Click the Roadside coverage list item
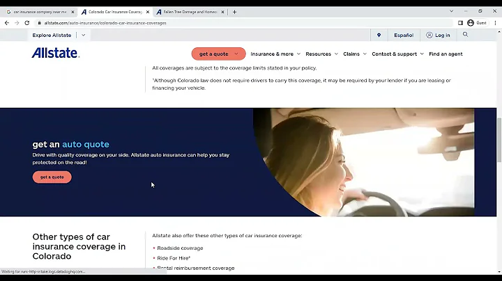The image size is (502, 281). (180, 248)
